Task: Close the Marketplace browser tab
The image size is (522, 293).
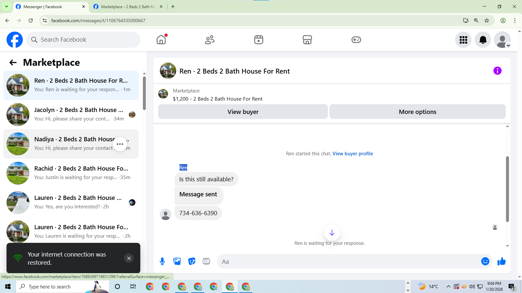Action: (x=161, y=7)
